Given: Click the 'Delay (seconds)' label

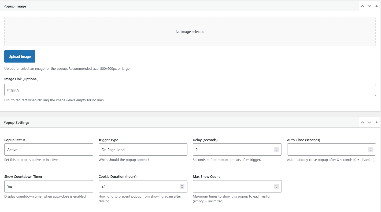Looking at the screenshot, I should click(x=205, y=140).
